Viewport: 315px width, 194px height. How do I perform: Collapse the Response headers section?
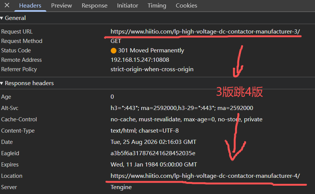tap(2, 83)
